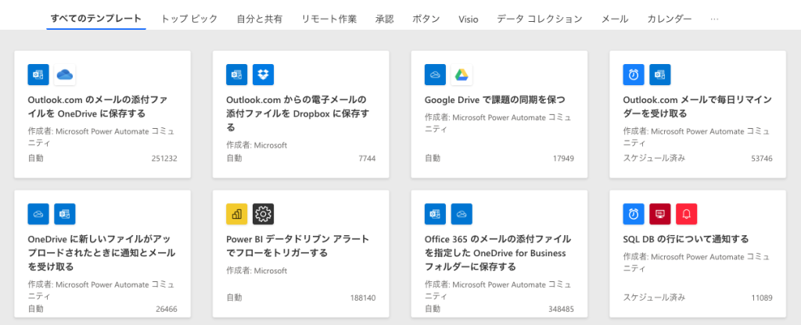Click usage count 53746
Screen dimensions: 801x325
pos(762,158)
